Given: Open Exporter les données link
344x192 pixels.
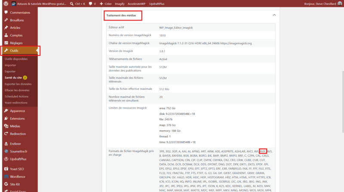Looking at the screenshot, I should tap(18, 84).
